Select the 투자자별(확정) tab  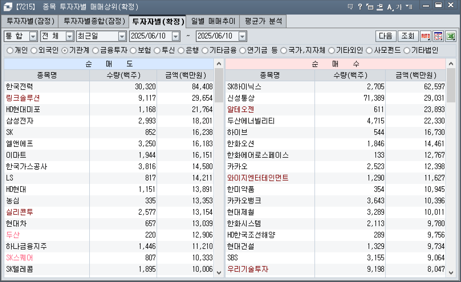pos(158,21)
